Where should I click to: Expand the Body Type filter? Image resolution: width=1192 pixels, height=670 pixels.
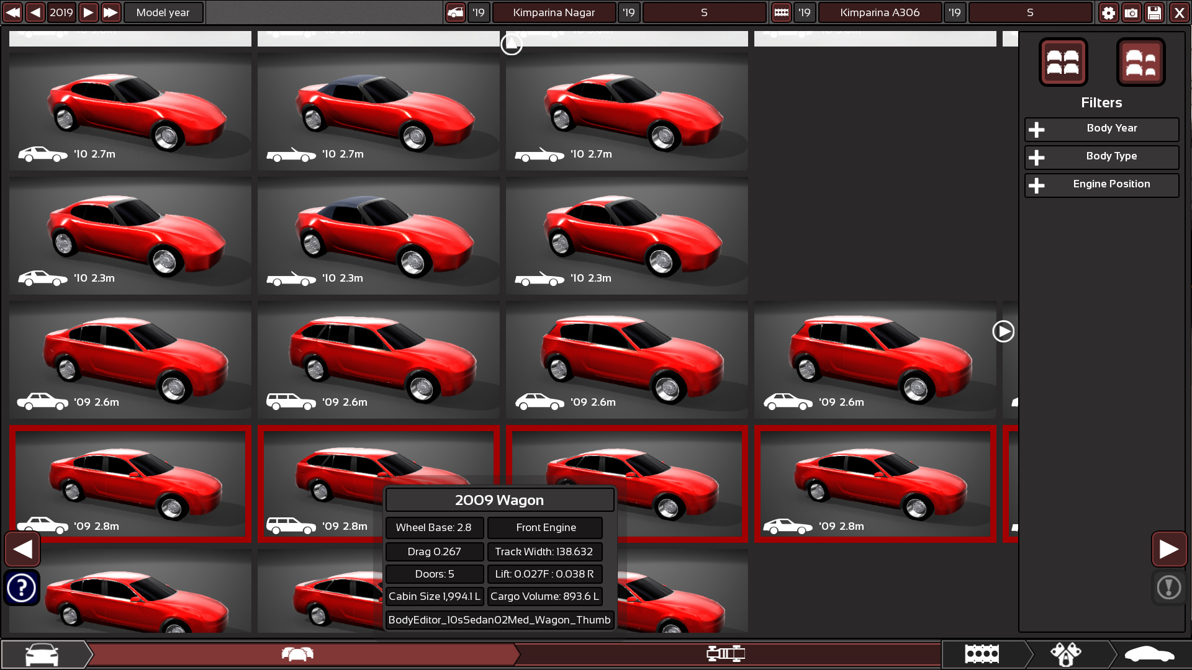tap(1101, 157)
